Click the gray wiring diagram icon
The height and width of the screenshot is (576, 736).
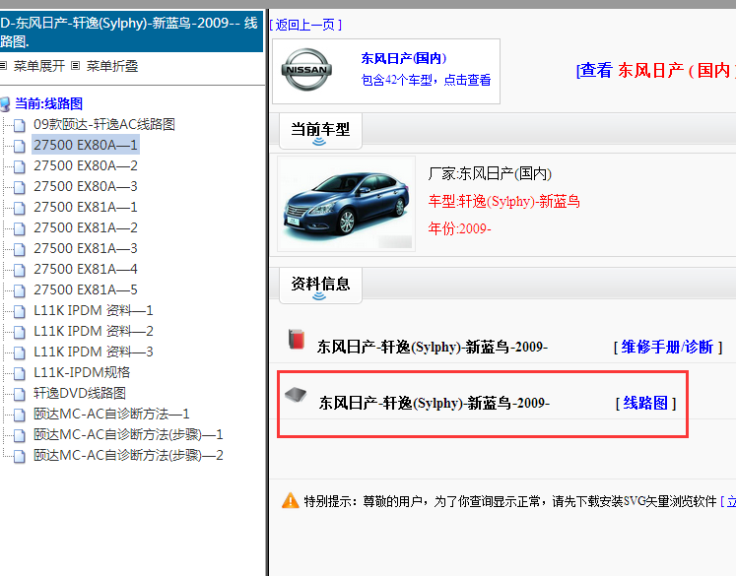(x=296, y=395)
